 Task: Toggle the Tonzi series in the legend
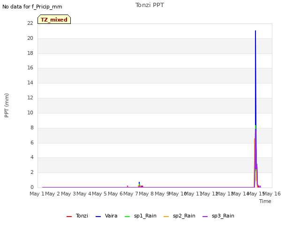tap(77, 216)
